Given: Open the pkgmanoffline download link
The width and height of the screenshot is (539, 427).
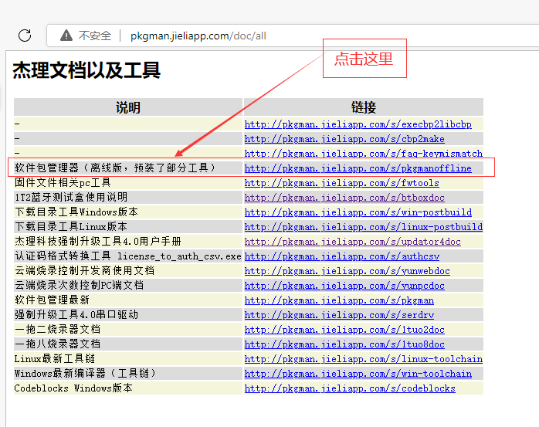Looking at the screenshot, I should click(x=358, y=168).
